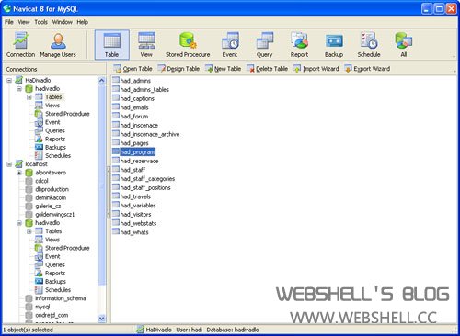Select the dbproduction database

click(x=52, y=189)
